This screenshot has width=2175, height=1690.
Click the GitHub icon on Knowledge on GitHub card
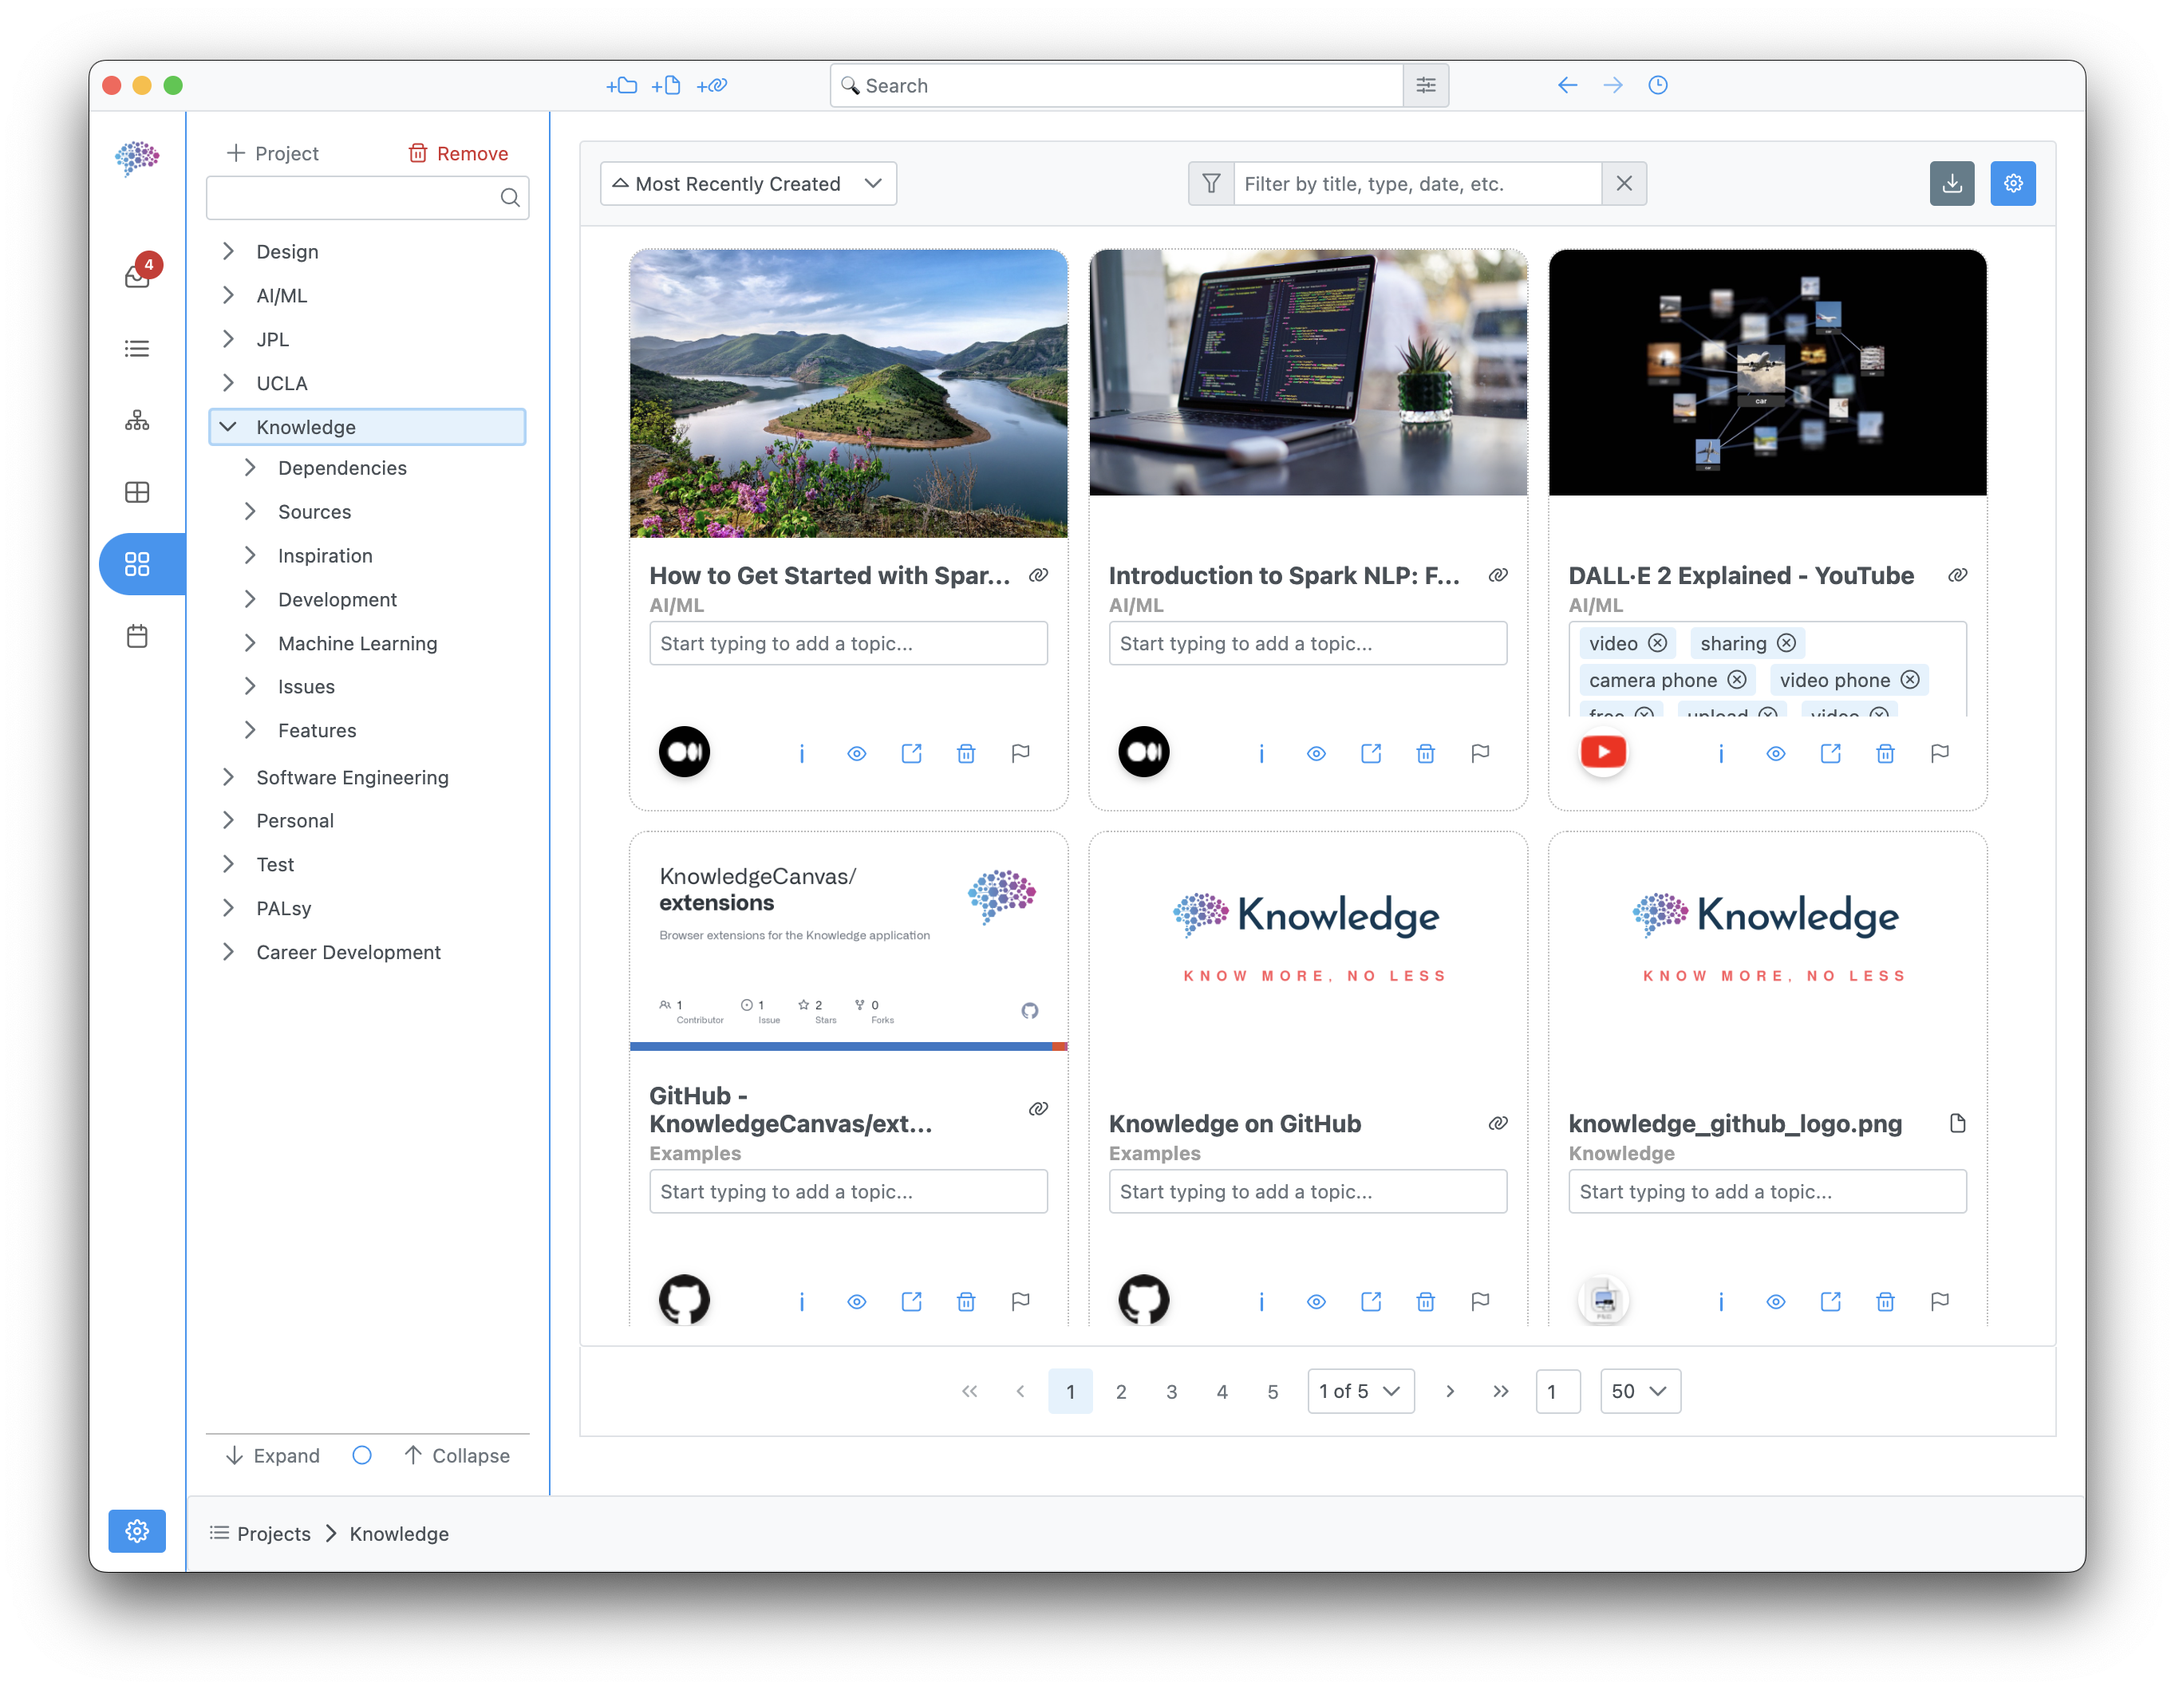point(1143,1300)
